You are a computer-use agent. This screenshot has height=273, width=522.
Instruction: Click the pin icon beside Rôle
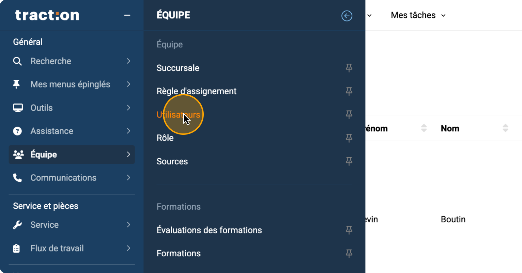[x=349, y=138]
